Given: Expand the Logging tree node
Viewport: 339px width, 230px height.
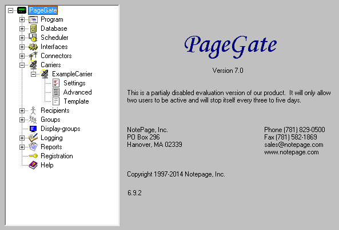Looking at the screenshot, I should [22, 138].
